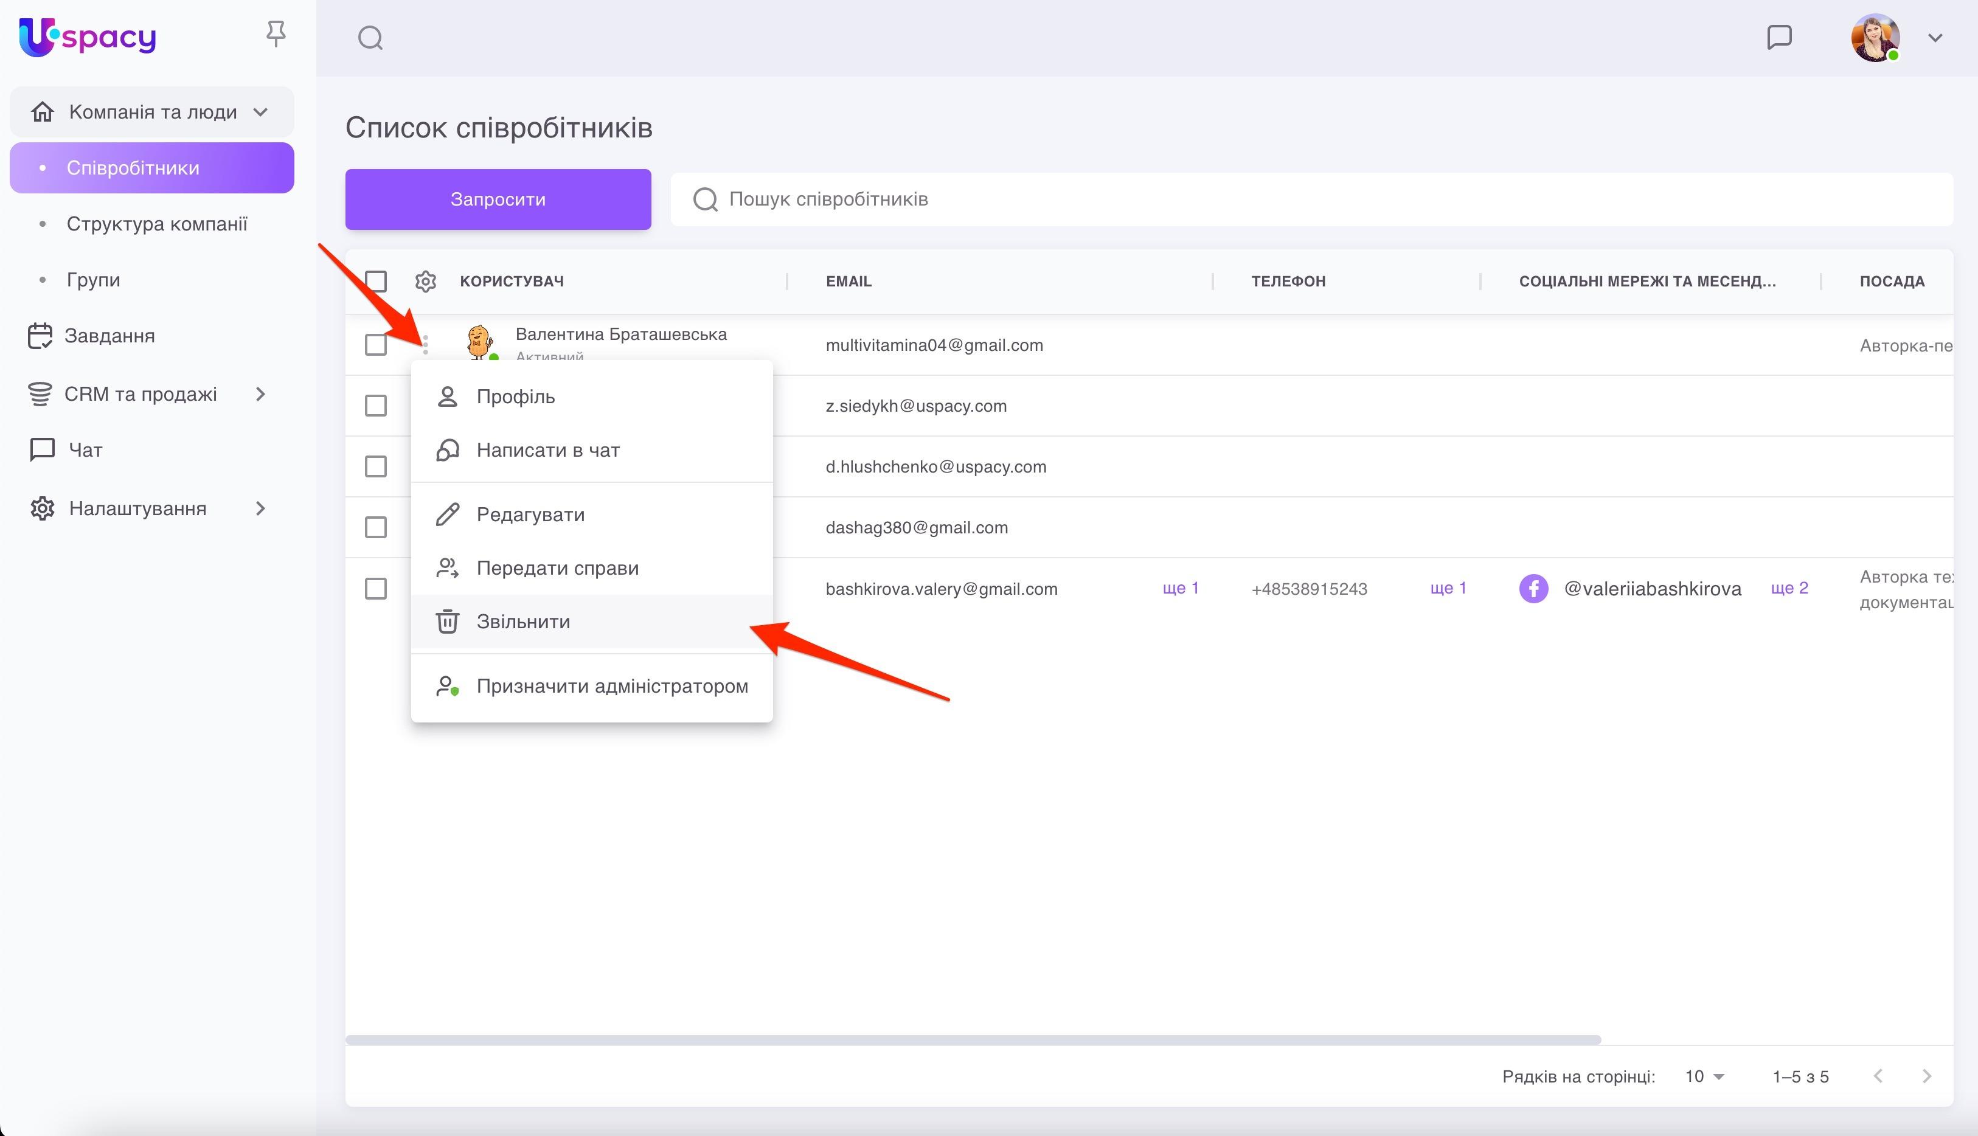
Task: Check the box for multivitamina04@gmail.com row
Action: point(376,344)
